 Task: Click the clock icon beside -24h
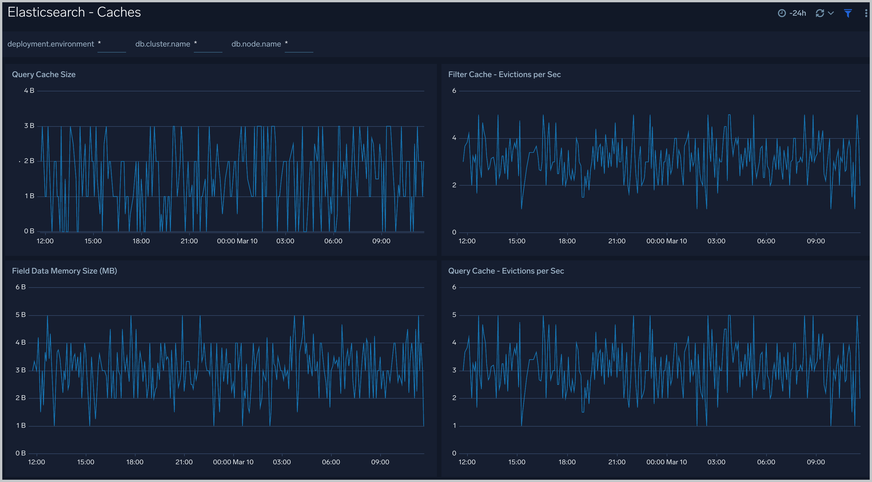[782, 13]
